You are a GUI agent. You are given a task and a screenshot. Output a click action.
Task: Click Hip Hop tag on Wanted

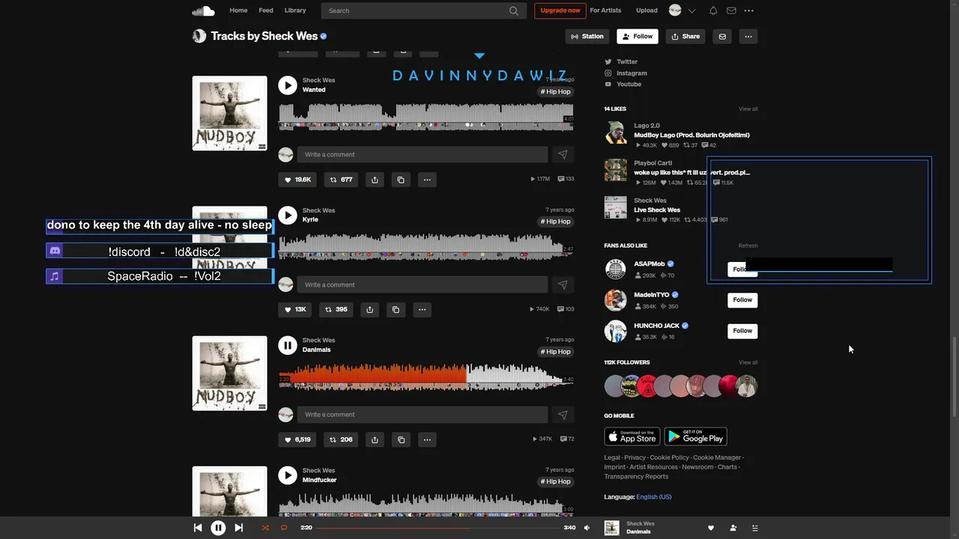point(556,92)
